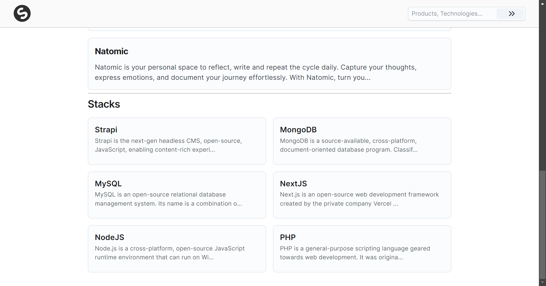Open the NextJS stack card

(362, 195)
